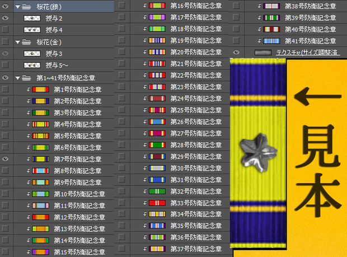Viewport: 347px width, 257px height.
Task: Hide the 桜花(銀) group visibility eye
Action: coord(5,6)
